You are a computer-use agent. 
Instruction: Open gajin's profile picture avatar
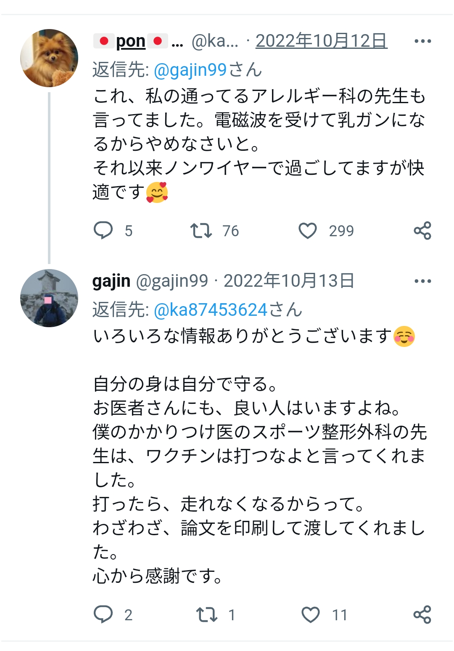tap(49, 298)
